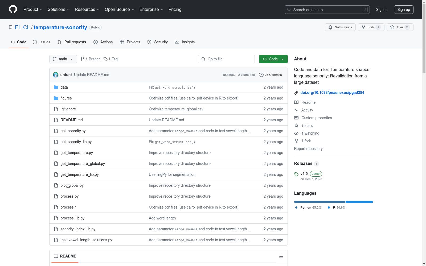426x266 pixels.
Task: Click the Sign in link
Action: tap(382, 10)
